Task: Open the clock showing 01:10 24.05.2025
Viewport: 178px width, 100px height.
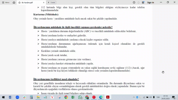Action: 165,97
